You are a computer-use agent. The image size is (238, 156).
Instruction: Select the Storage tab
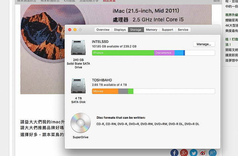tap(136, 30)
